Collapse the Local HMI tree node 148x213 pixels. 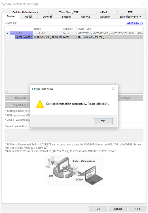pyautogui.click(x=7, y=33)
